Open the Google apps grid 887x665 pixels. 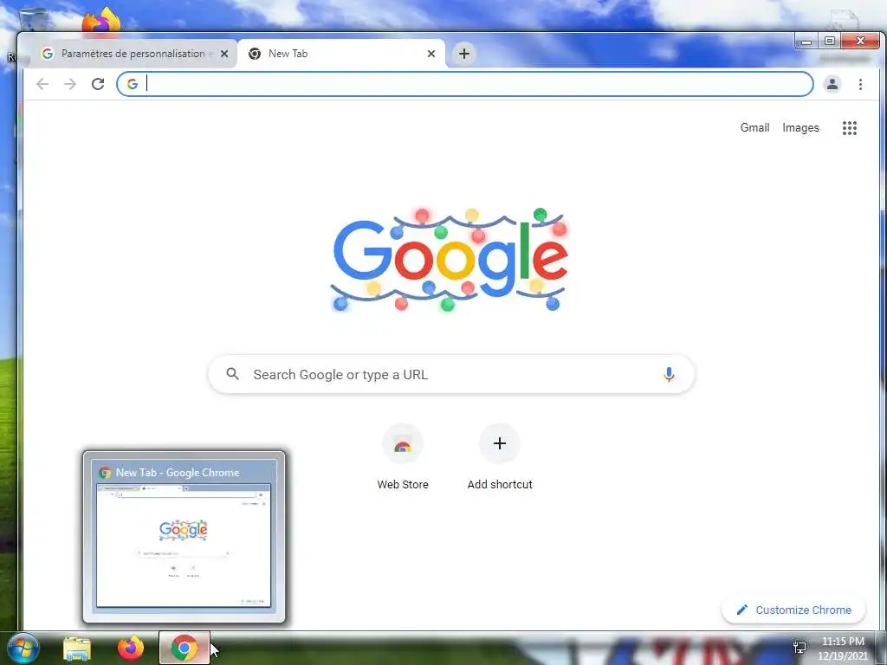tap(849, 128)
